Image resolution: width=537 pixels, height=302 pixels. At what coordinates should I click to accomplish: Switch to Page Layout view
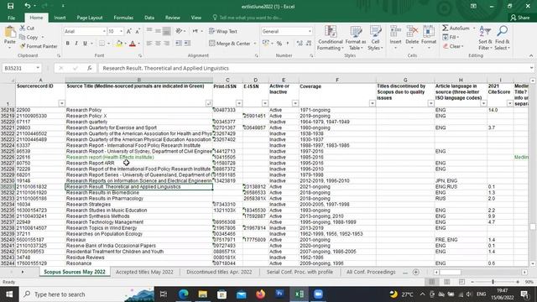[x=446, y=282]
